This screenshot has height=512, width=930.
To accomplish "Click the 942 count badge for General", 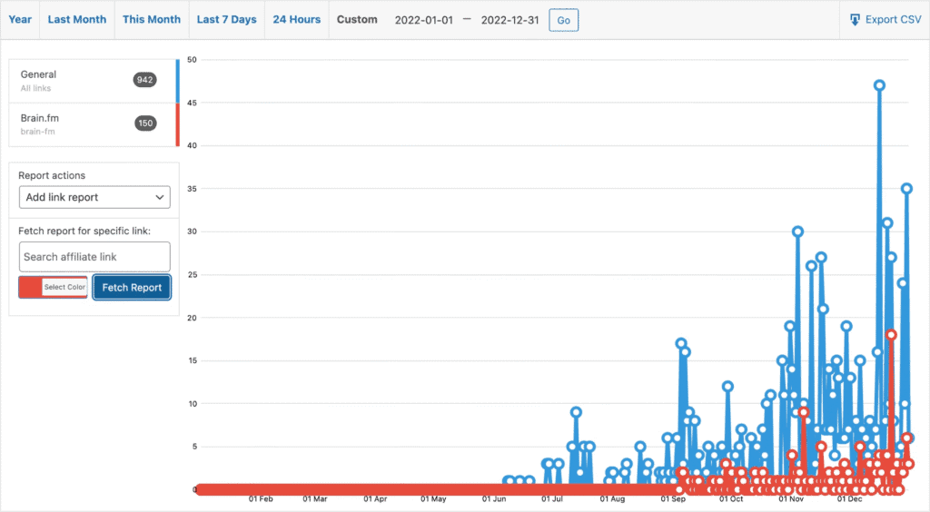I will (144, 80).
